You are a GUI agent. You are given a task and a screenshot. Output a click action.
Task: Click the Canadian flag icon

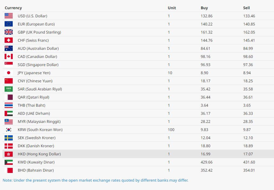9,57
